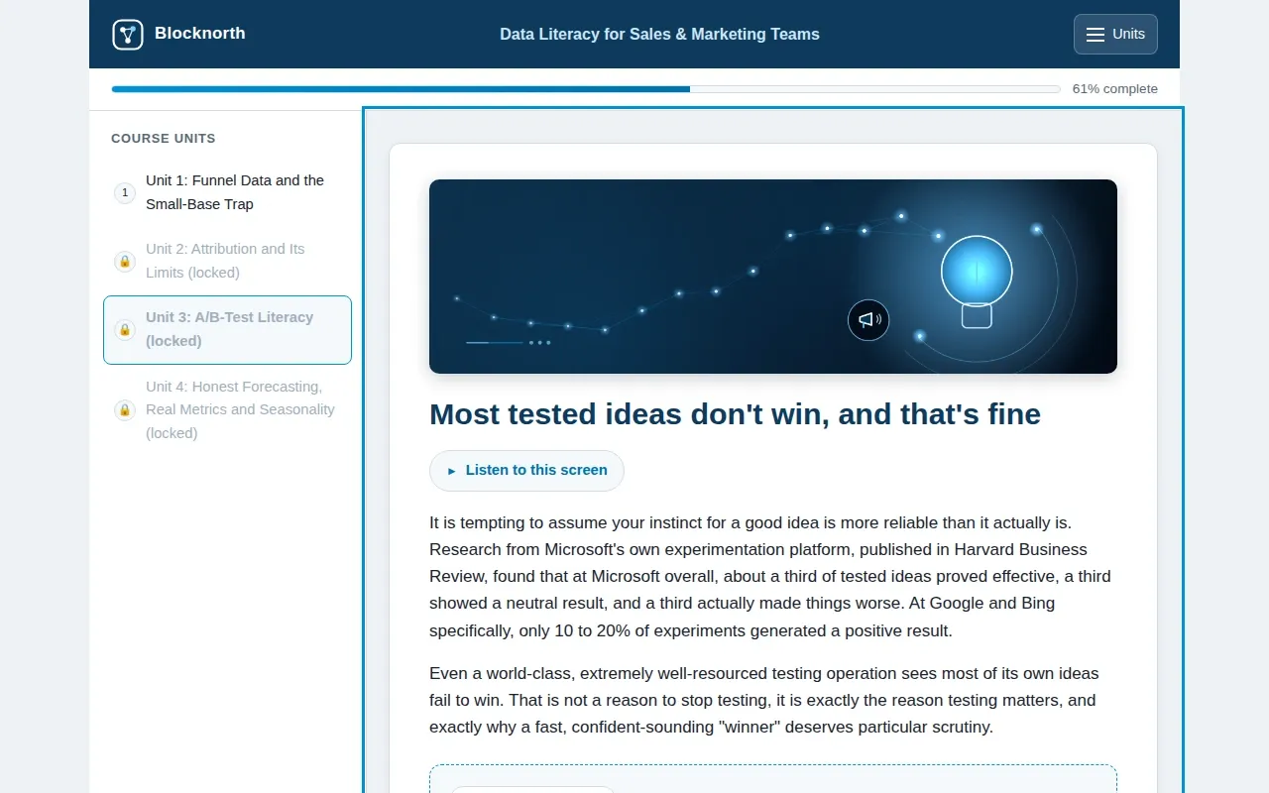Click the play triangle in Listen button
Screen dimensions: 1269x793
[452, 471]
